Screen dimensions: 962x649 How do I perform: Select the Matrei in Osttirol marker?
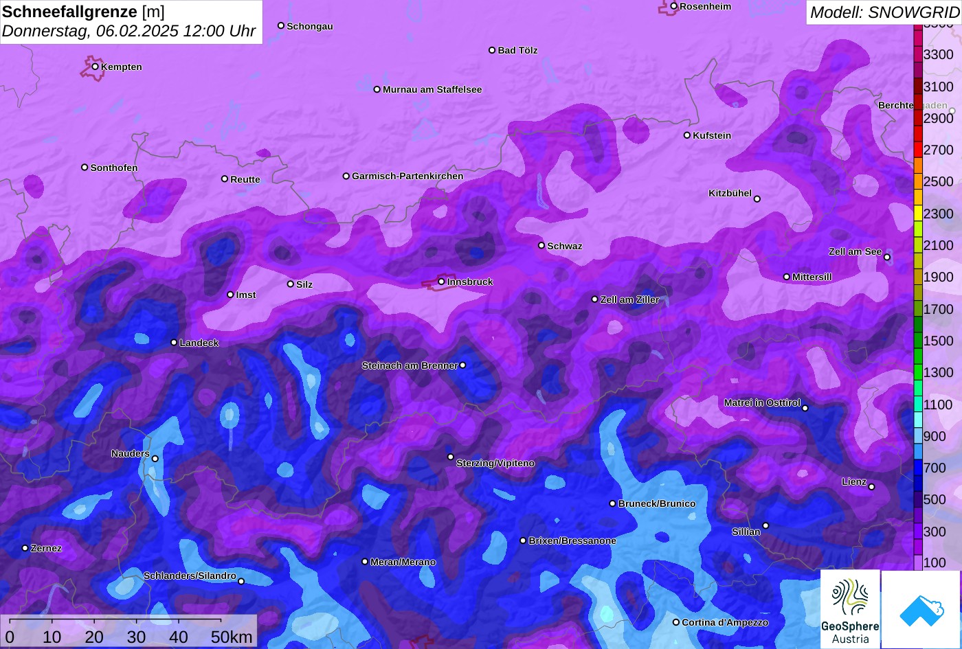(x=805, y=408)
